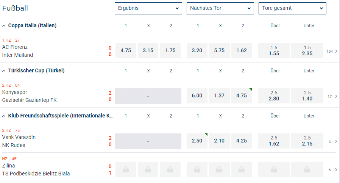Open more markets arrow for Konyaspor match
Screen dimensions: 340x183
click(x=336, y=96)
